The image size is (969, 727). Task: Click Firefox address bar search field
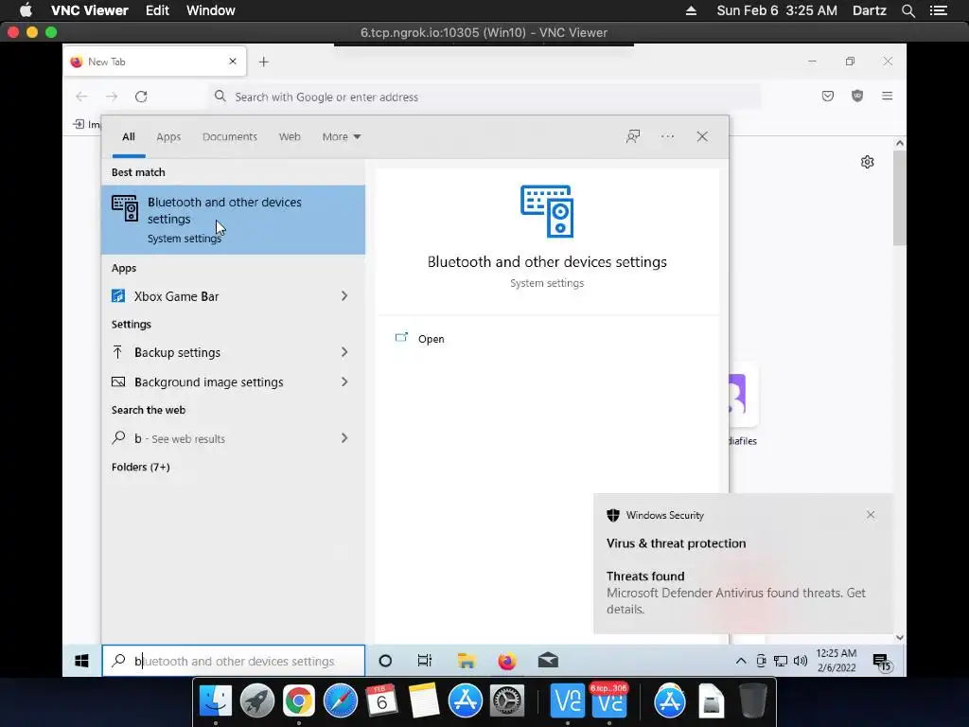(x=485, y=97)
